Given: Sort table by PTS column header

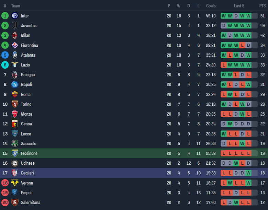Looking at the screenshot, I should click(x=262, y=6).
